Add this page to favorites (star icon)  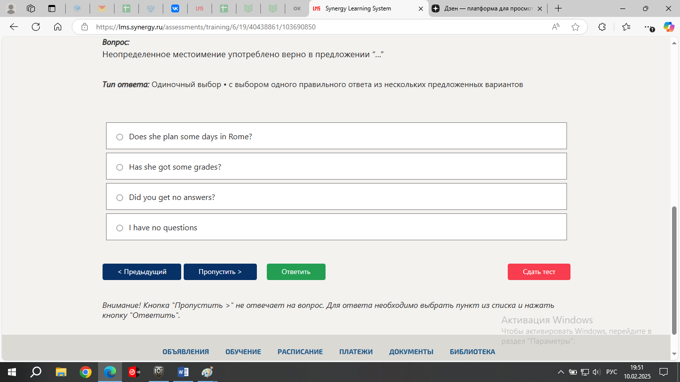click(x=575, y=27)
